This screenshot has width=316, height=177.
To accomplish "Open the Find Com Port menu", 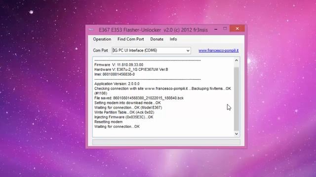I will (130, 39).
